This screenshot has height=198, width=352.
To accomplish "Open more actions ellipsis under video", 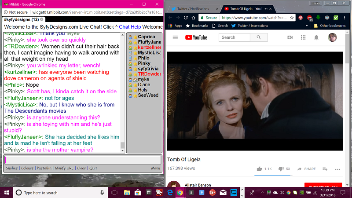I will [337, 169].
